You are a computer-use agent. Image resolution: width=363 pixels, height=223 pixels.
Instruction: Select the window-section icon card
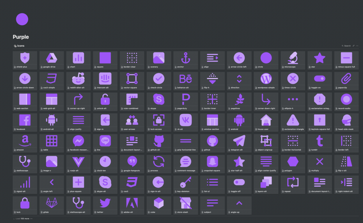[x=212, y=122]
